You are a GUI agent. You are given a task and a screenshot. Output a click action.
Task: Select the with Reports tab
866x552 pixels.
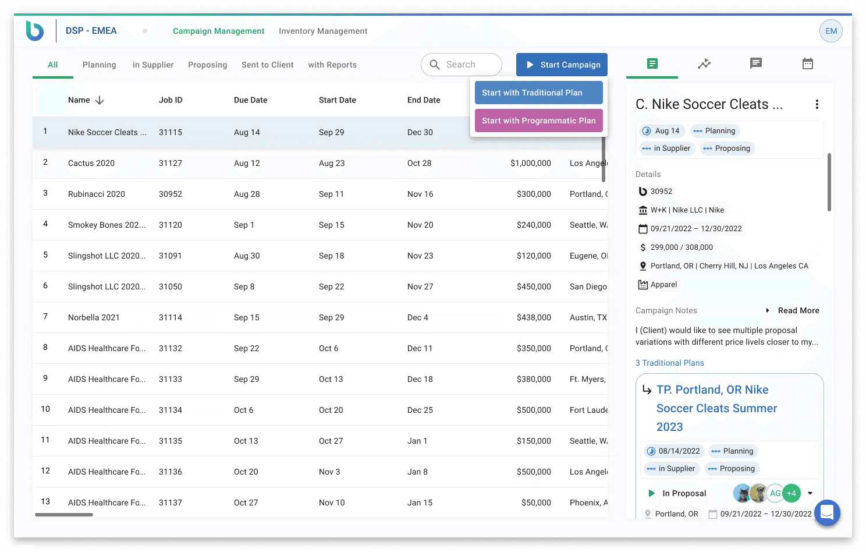[332, 65]
